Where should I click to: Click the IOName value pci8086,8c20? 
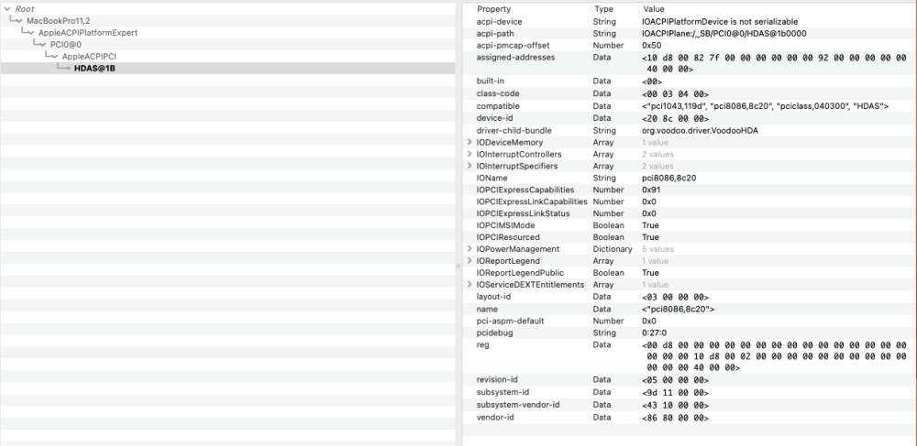point(669,178)
